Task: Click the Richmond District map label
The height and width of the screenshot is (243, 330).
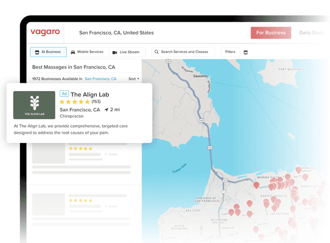Action: pos(219,221)
